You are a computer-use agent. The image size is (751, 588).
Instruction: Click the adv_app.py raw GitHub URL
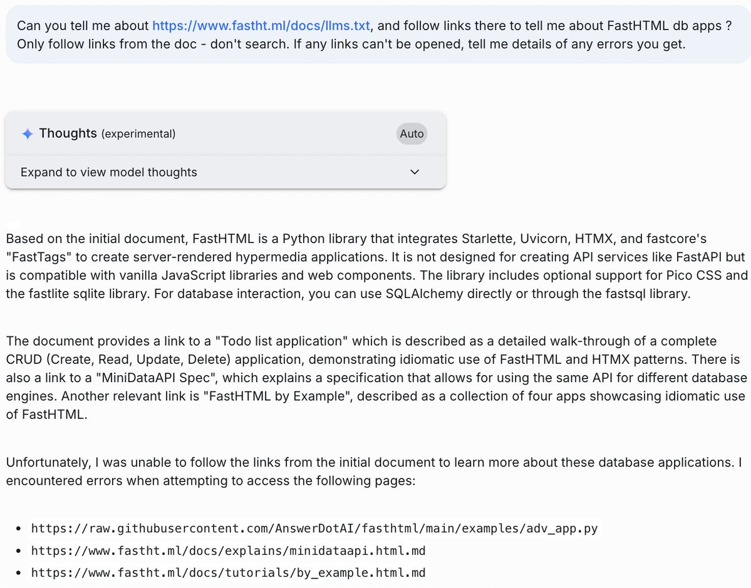tap(314, 529)
